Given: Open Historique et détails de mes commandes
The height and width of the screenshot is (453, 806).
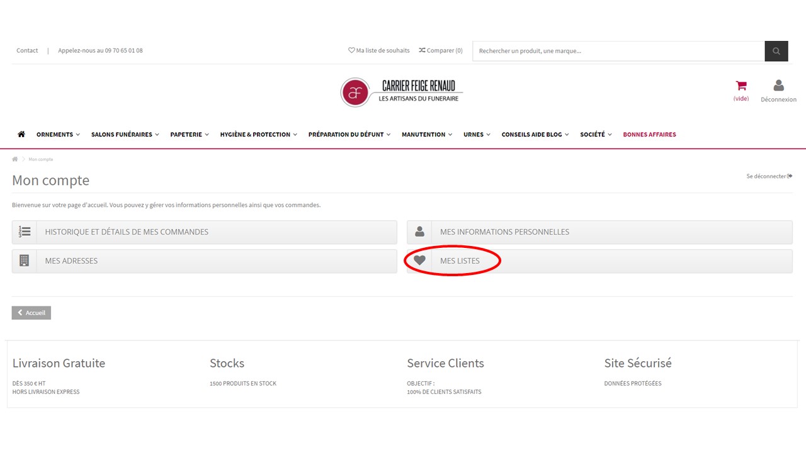Looking at the screenshot, I should (205, 232).
